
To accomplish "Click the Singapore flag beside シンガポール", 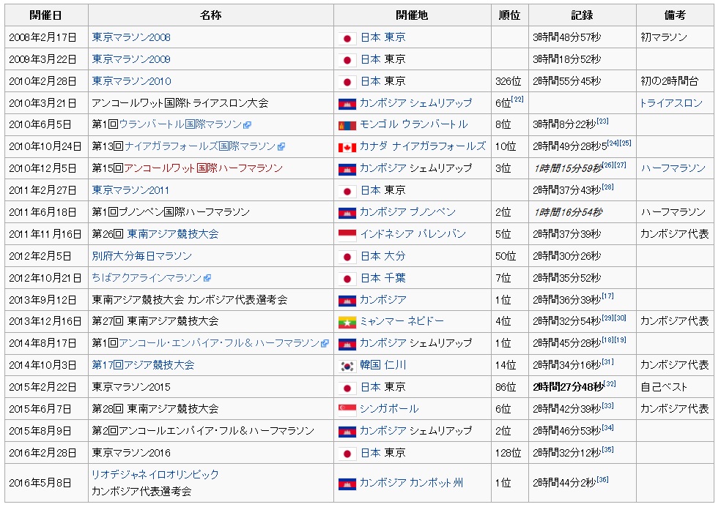I will [x=347, y=410].
